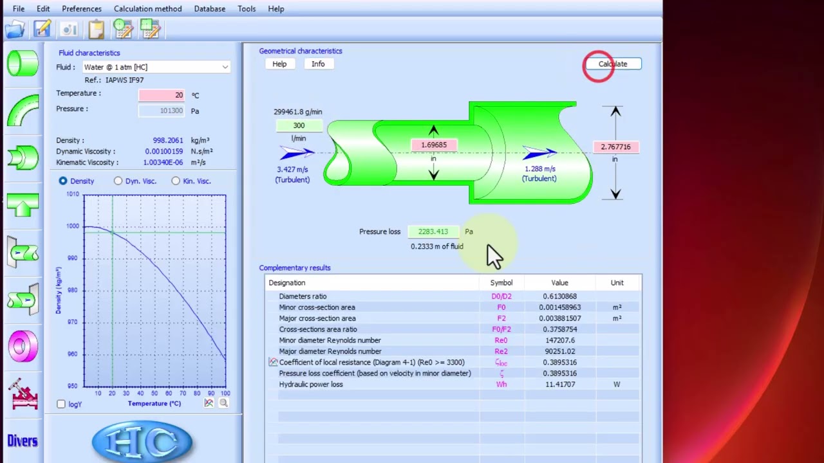Select the Dyn. Visc. radio button
Viewport: 824px width, 463px height.
(118, 181)
